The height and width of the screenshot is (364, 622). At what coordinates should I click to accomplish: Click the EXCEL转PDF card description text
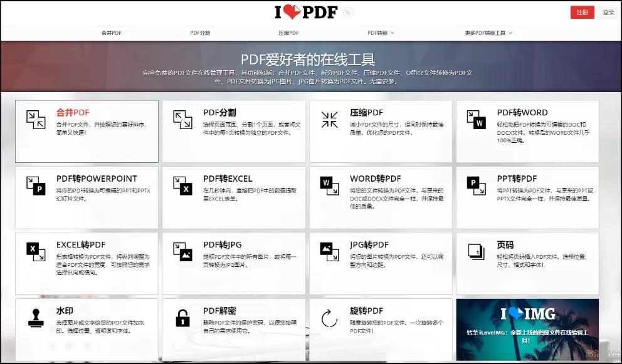(x=103, y=264)
